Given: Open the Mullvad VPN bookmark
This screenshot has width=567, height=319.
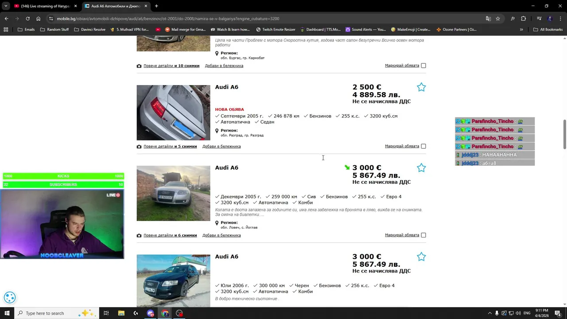Looking at the screenshot, I should (x=129, y=30).
